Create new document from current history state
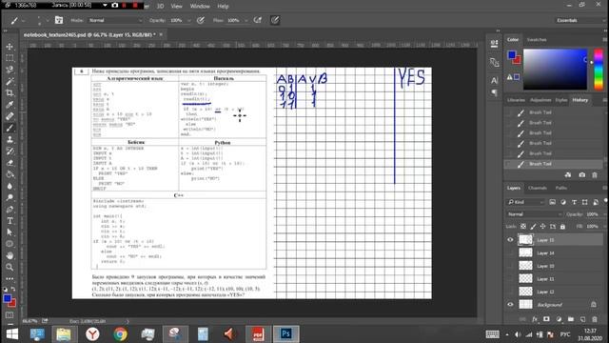 568,175
